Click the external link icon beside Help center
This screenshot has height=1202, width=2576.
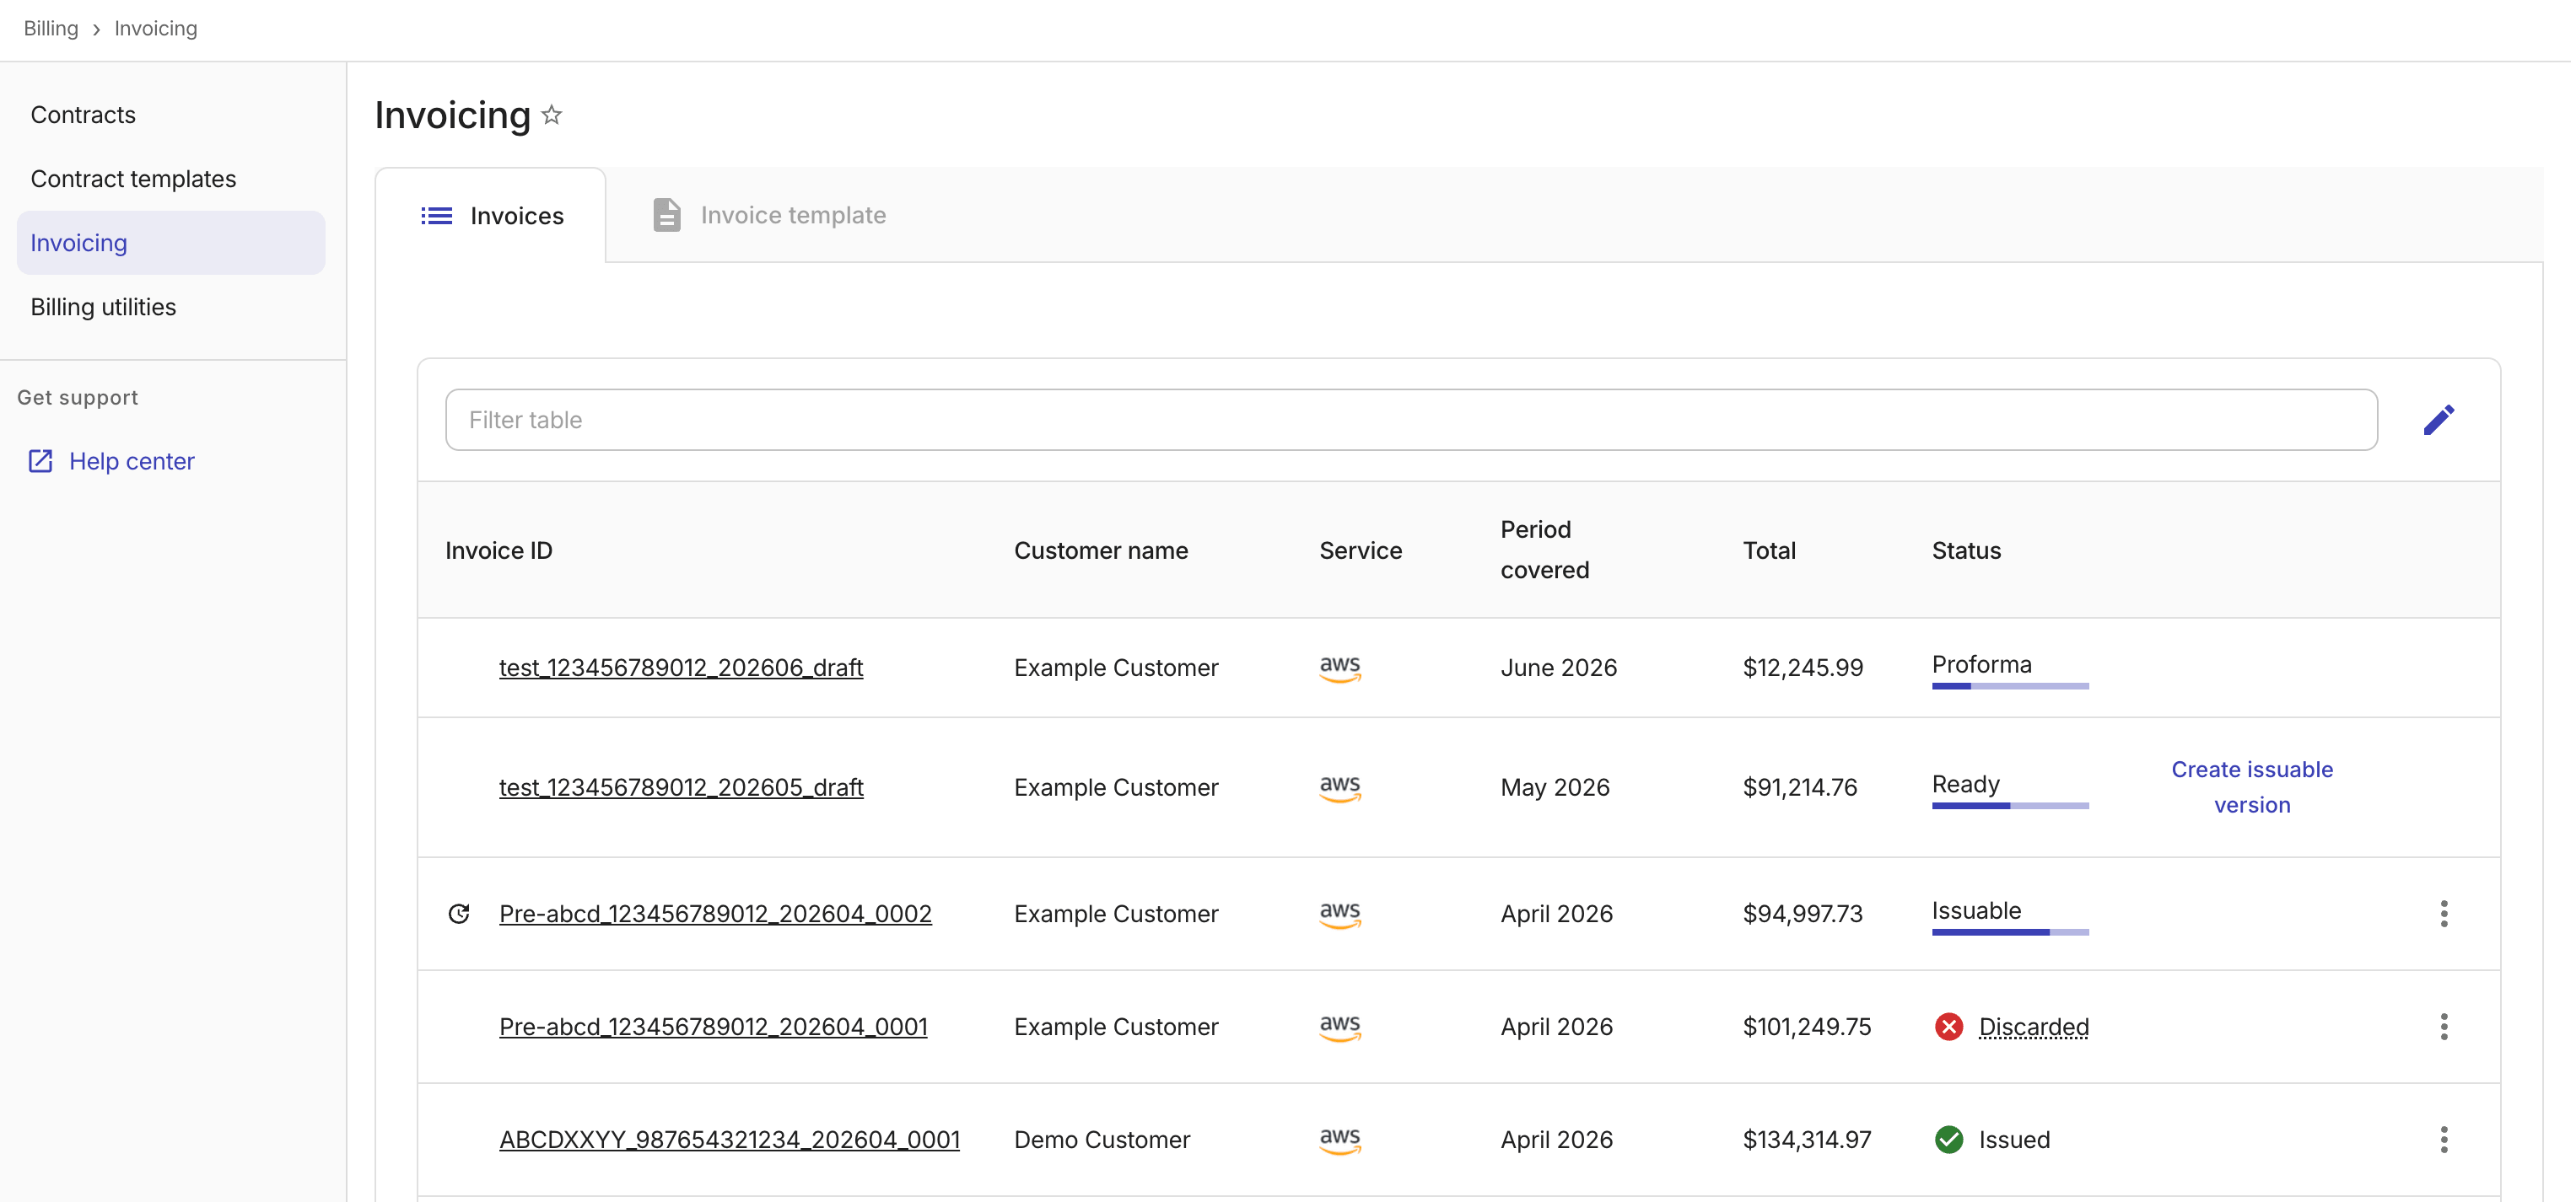coord(40,460)
